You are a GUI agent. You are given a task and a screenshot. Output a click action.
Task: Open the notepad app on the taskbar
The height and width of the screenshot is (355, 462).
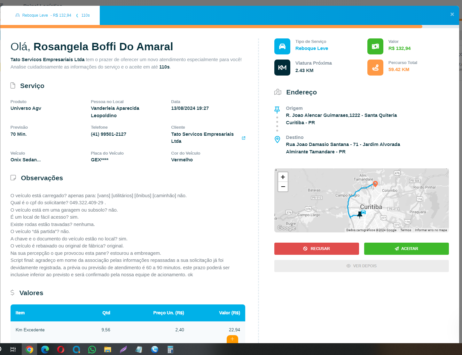(139, 349)
